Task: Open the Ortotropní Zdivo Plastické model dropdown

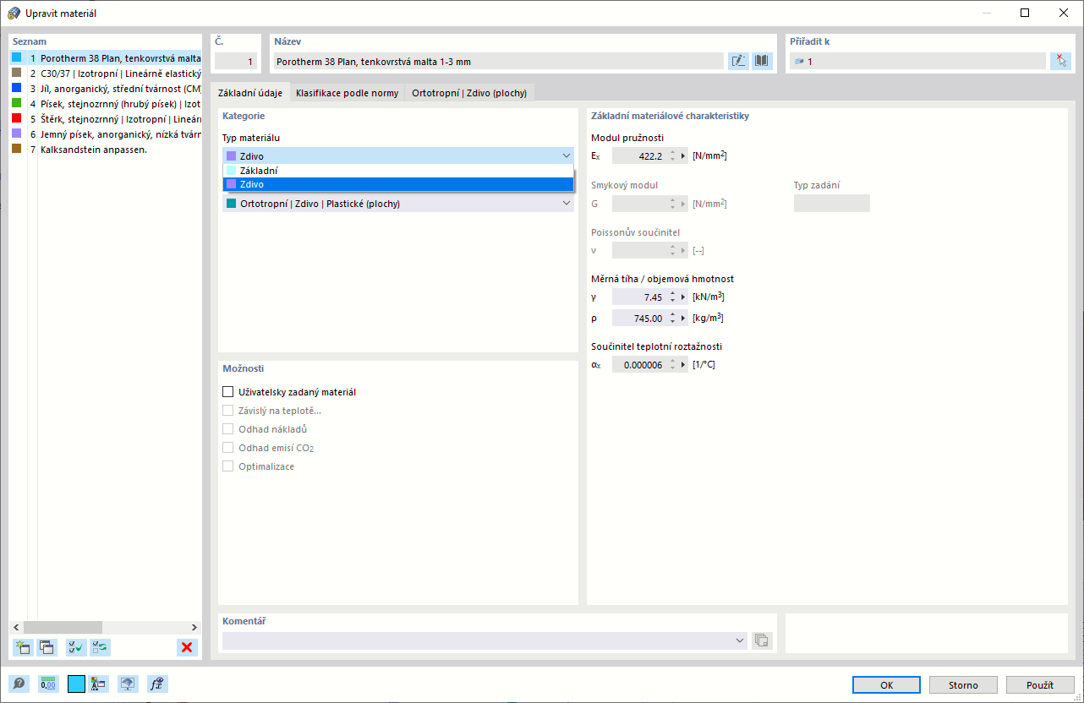Action: click(398, 204)
